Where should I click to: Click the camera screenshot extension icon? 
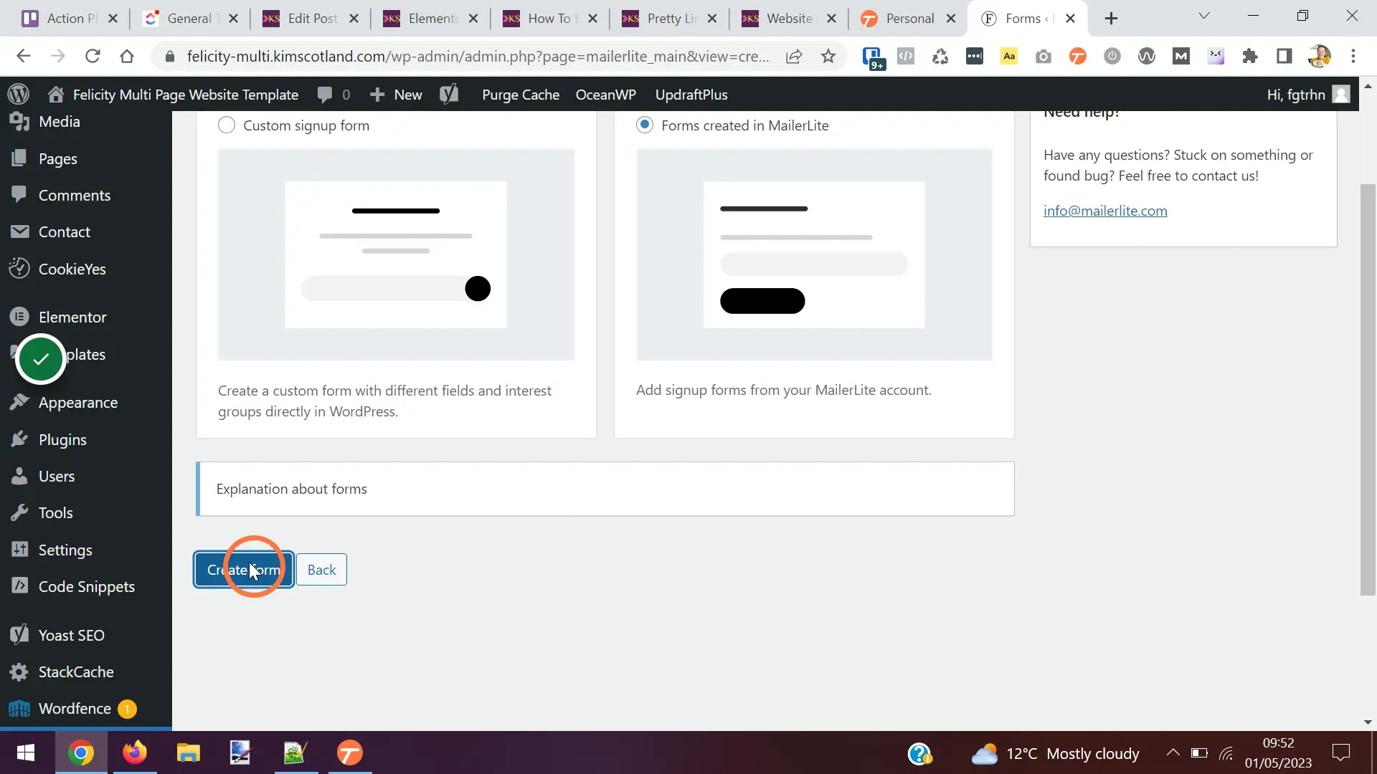(1044, 56)
